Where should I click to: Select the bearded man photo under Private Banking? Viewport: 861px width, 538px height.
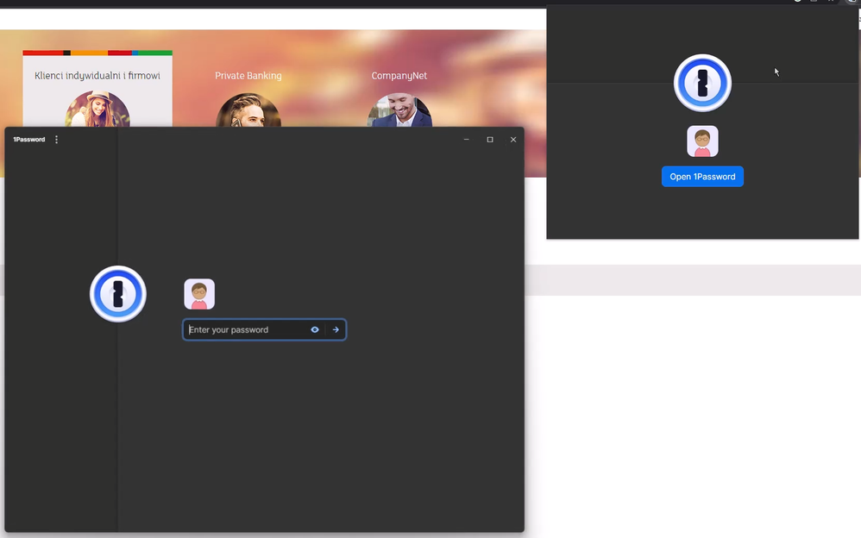click(248, 111)
